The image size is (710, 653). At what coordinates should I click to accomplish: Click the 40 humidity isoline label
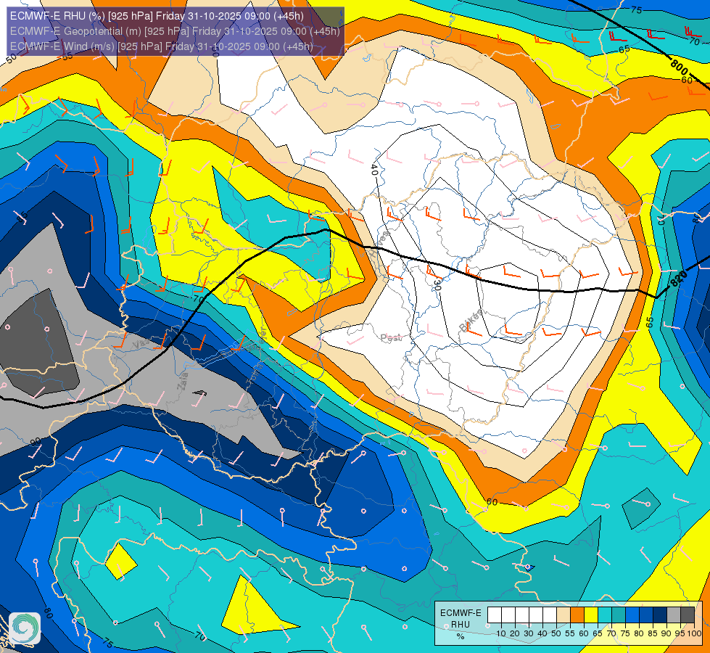pyautogui.click(x=374, y=170)
